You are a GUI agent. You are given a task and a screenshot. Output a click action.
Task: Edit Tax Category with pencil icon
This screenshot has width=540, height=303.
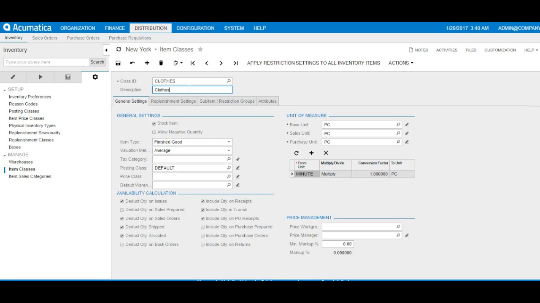(x=238, y=159)
